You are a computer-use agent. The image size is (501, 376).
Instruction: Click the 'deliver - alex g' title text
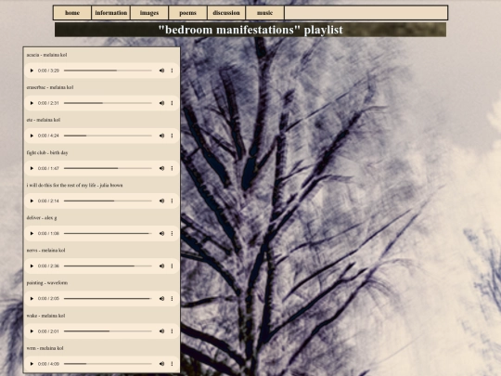point(42,218)
